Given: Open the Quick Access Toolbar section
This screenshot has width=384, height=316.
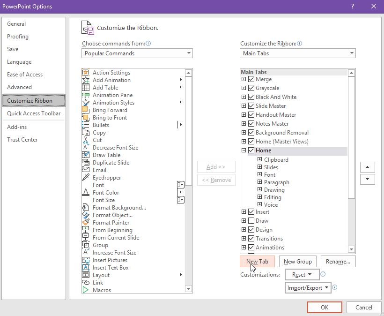Looking at the screenshot, I should (34, 113).
